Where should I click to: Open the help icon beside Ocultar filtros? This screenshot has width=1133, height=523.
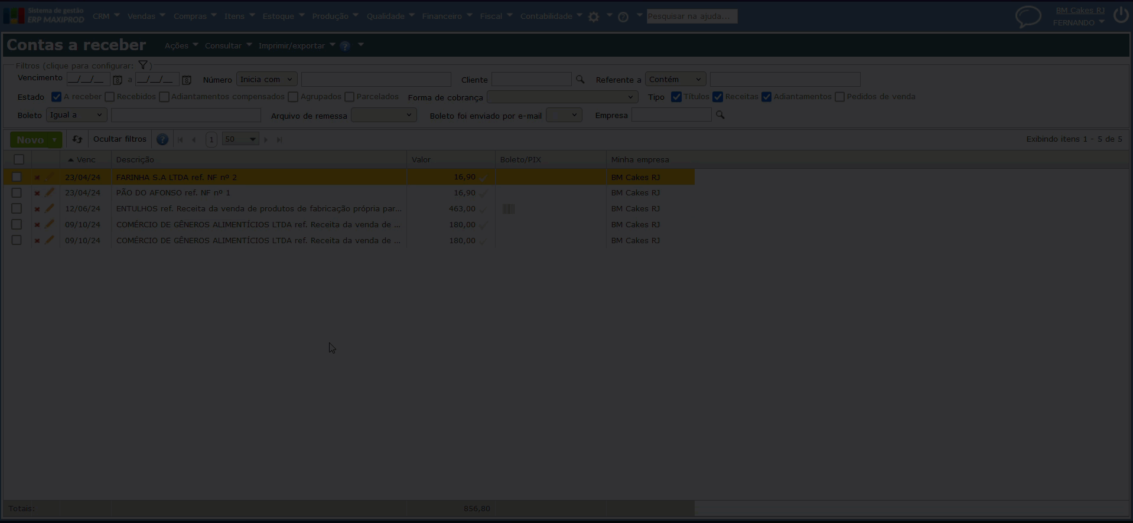coord(162,139)
